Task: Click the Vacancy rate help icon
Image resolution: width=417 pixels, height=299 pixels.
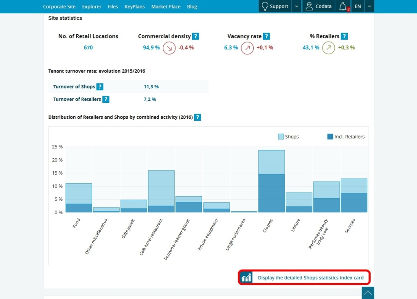Action: [x=266, y=36]
